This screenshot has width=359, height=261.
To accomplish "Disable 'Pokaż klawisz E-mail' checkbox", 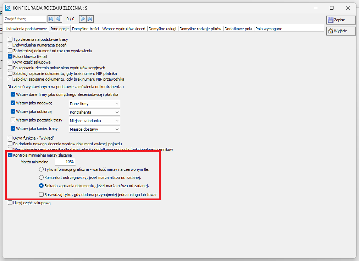I will (x=10, y=56).
